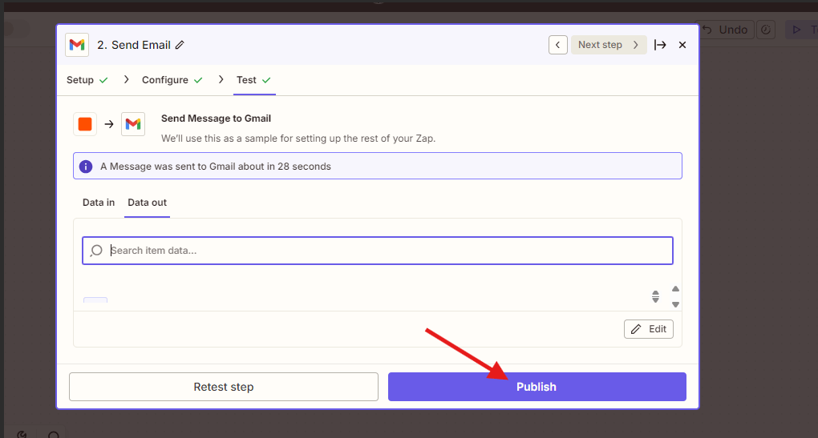Focus the Search item data field
Viewport: 818px width, 438px height.
coord(378,251)
